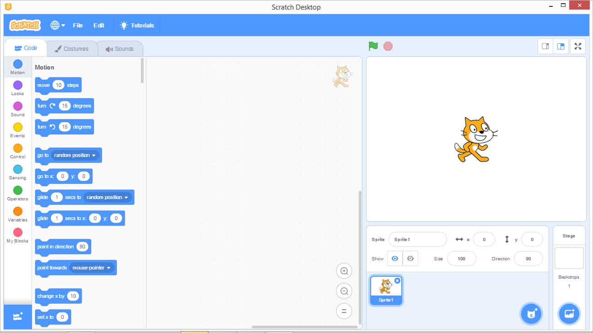Open glide secs to random position dropdown
The image size is (593, 333).
[108, 197]
